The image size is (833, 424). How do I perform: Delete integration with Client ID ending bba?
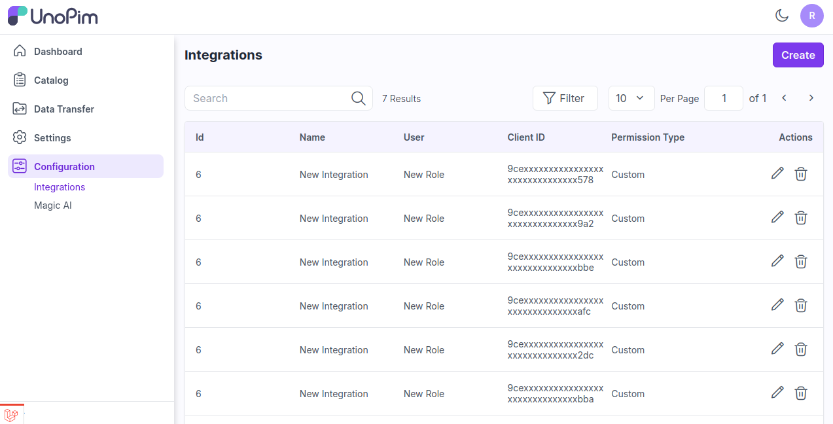(x=800, y=393)
